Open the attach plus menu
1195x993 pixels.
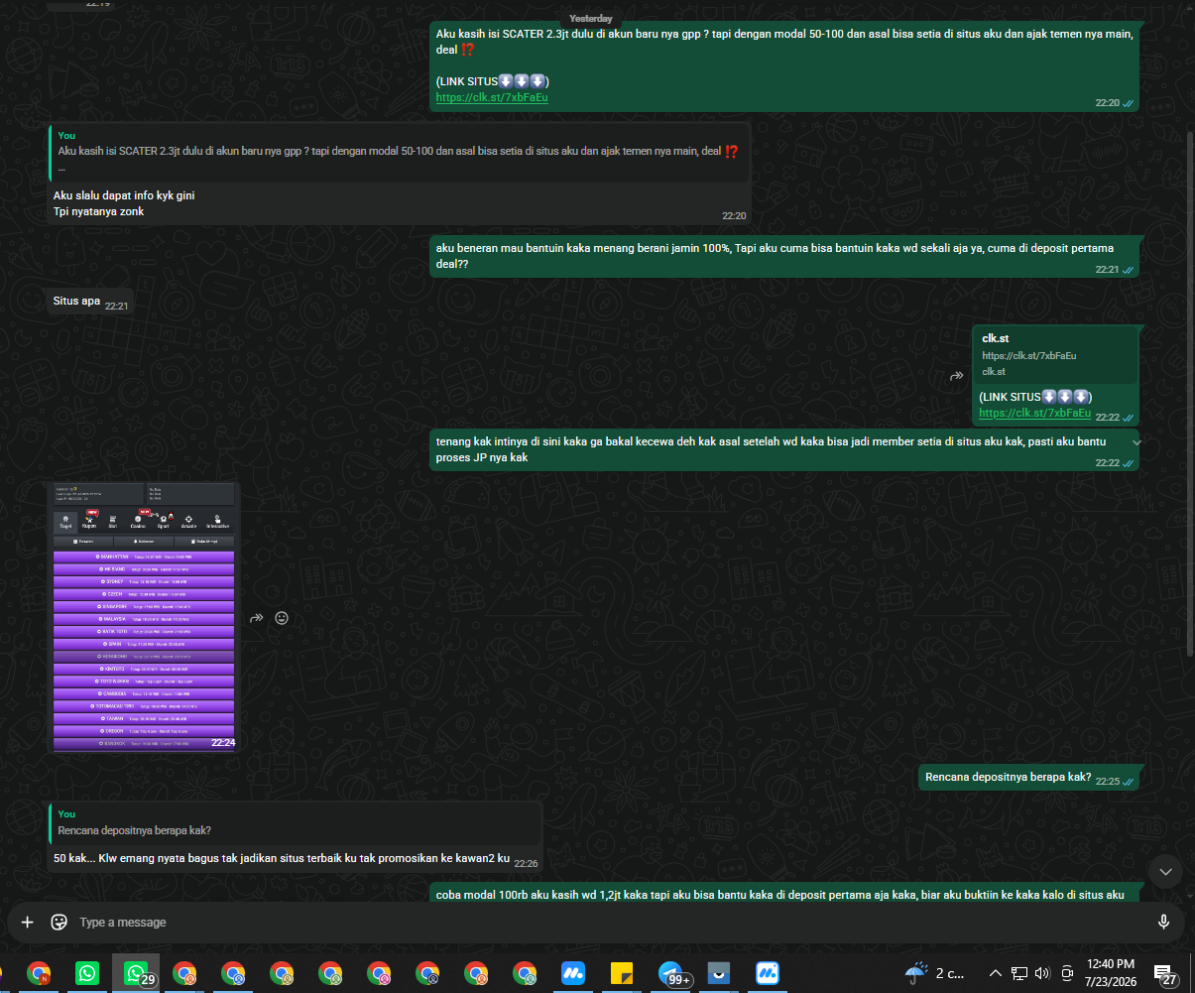pyautogui.click(x=27, y=922)
